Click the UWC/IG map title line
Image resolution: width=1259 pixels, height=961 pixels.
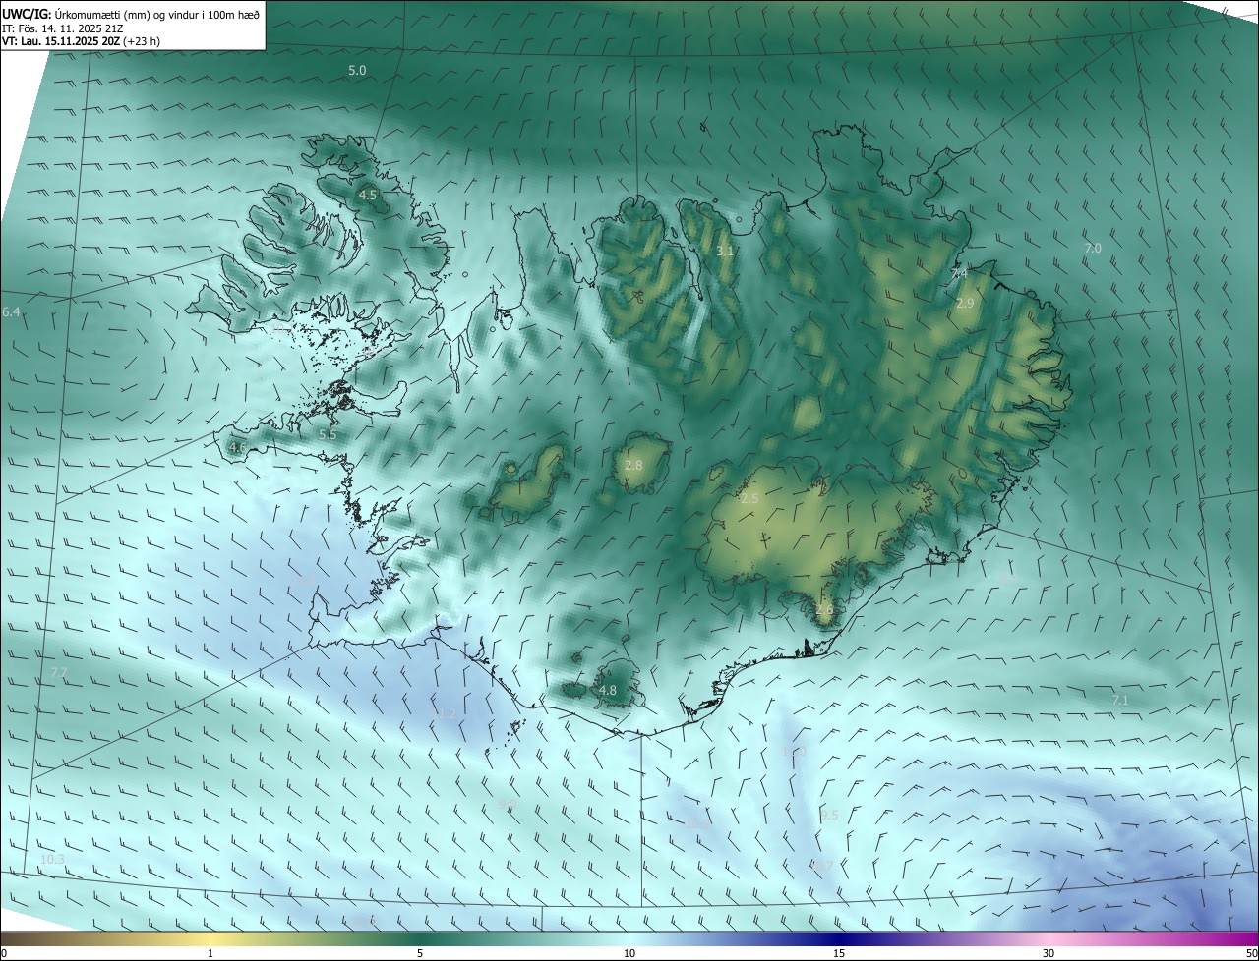coord(131,14)
